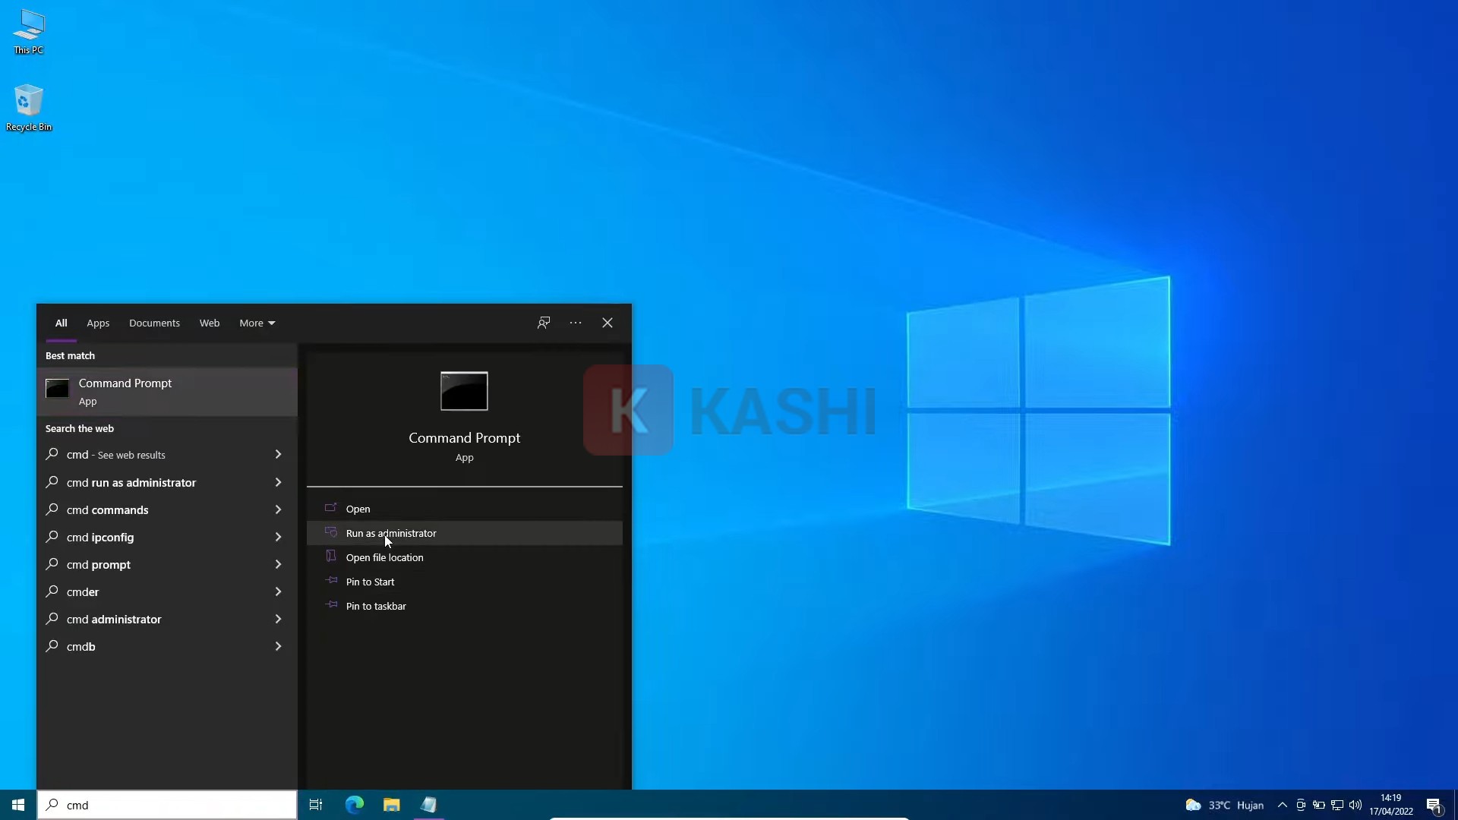Expand cmd run as administrator suggestion chevron
The width and height of the screenshot is (1458, 820).
pyautogui.click(x=279, y=482)
